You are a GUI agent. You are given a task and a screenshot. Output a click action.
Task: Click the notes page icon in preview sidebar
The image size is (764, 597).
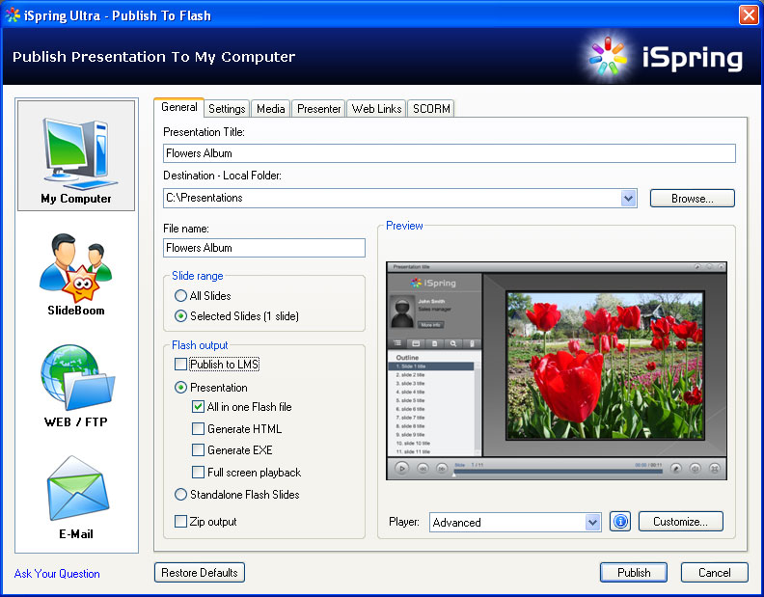pyautogui.click(x=434, y=343)
